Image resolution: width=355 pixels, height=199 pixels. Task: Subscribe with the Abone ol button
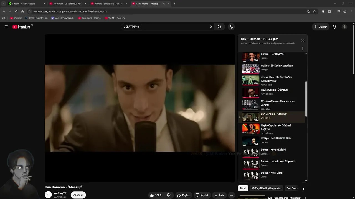(x=78, y=195)
